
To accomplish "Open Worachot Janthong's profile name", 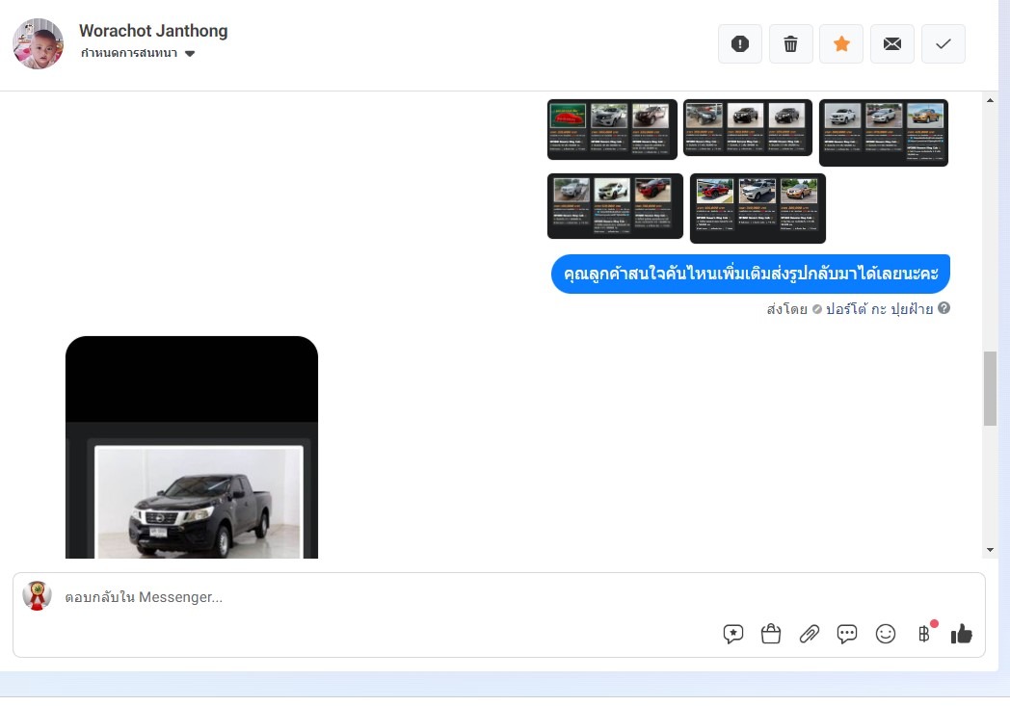I will coord(153,31).
